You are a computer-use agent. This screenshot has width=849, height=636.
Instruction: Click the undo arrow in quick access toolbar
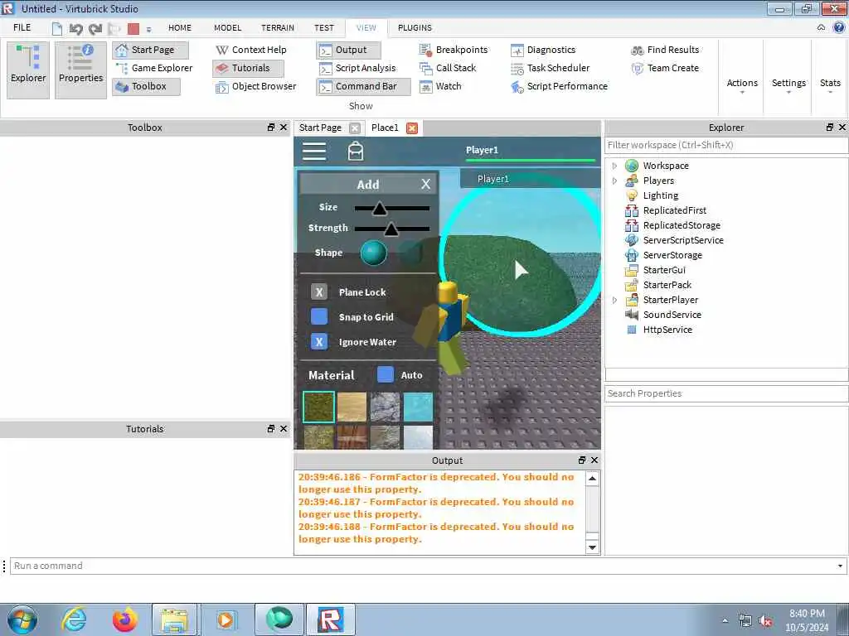75,28
